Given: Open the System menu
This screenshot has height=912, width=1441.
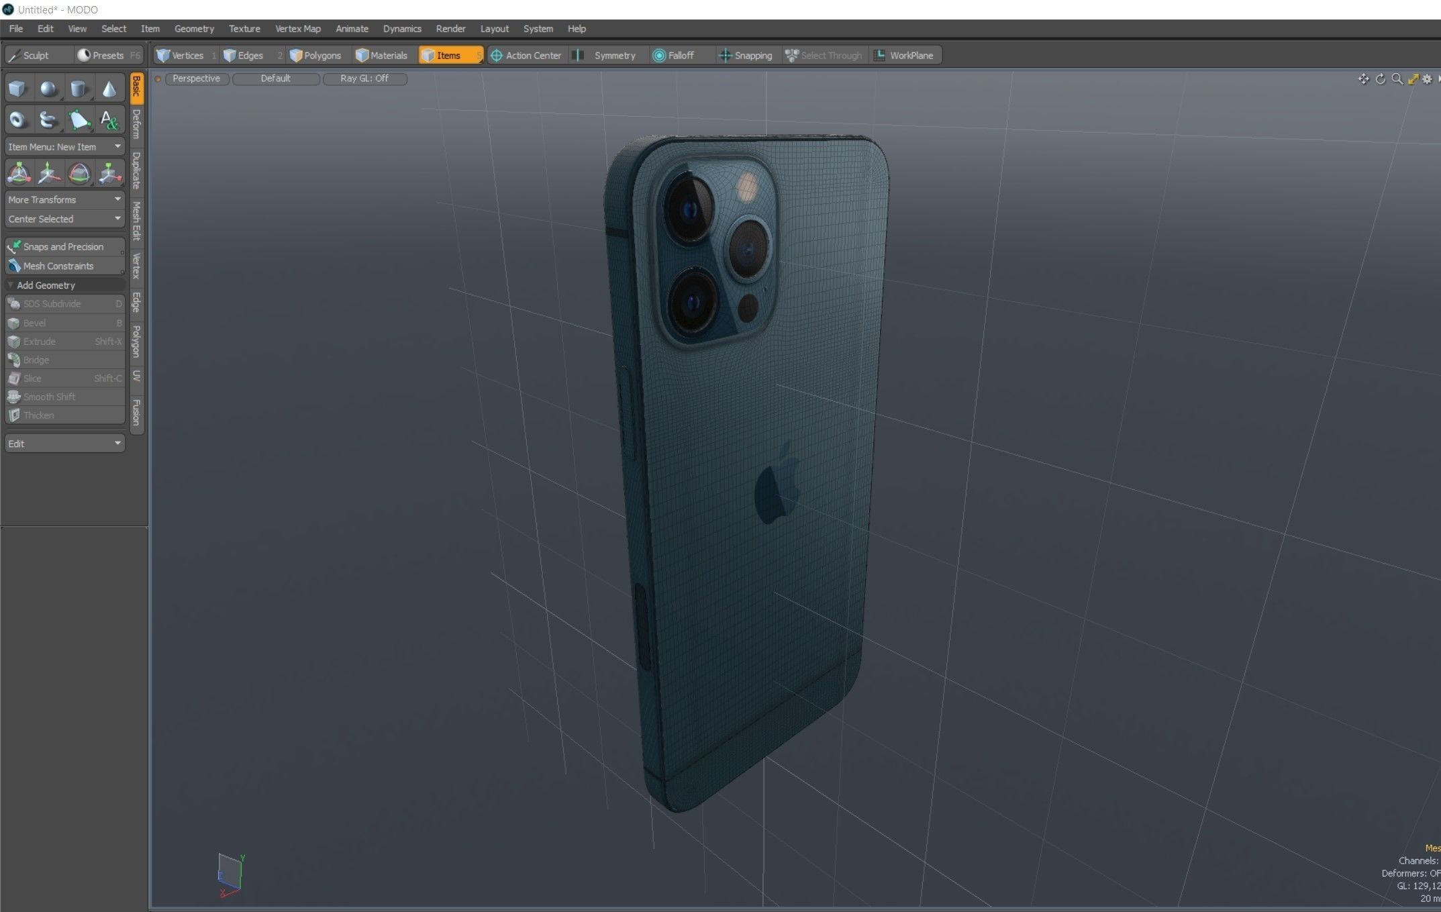Looking at the screenshot, I should click(538, 29).
